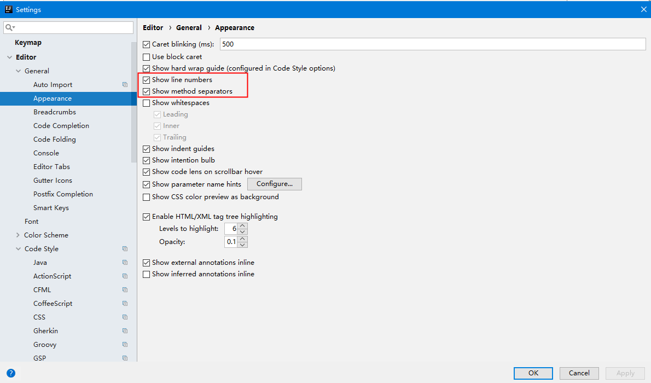Toggle Enable HTML/XML tag tree highlighting

click(146, 217)
